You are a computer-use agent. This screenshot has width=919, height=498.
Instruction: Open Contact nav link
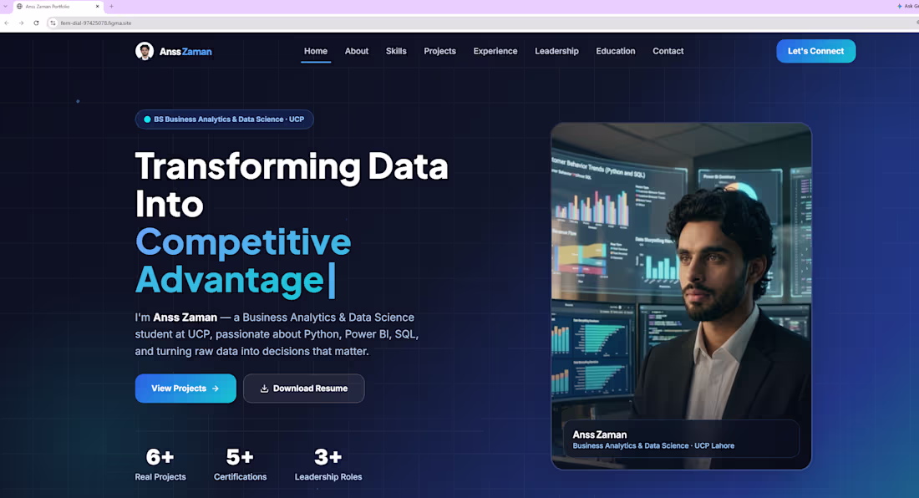tap(668, 51)
